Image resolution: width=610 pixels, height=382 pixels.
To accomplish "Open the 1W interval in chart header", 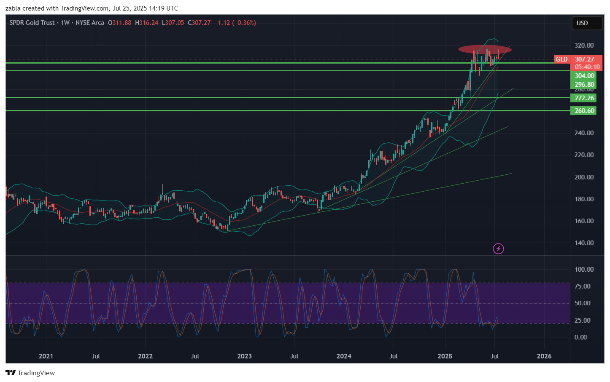I will click(65, 23).
